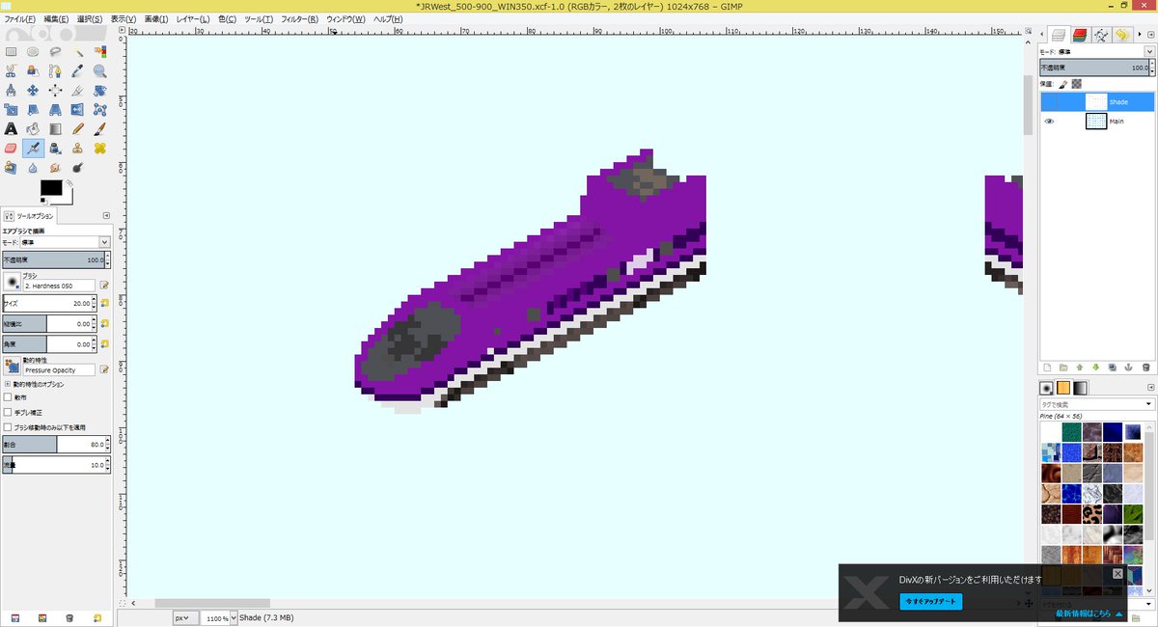Select the Move tool
This screenshot has width=1158, height=627.
click(33, 90)
